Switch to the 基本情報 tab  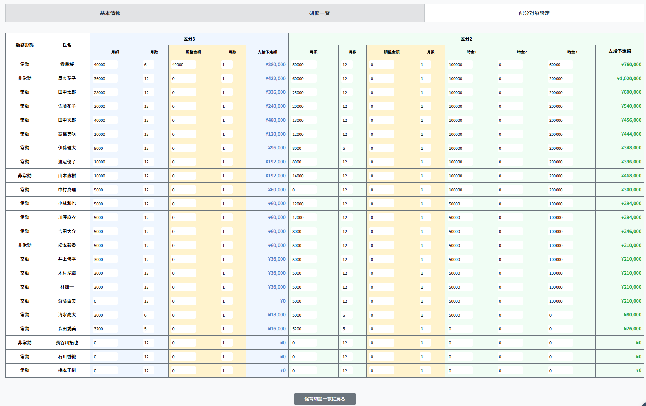tap(110, 13)
